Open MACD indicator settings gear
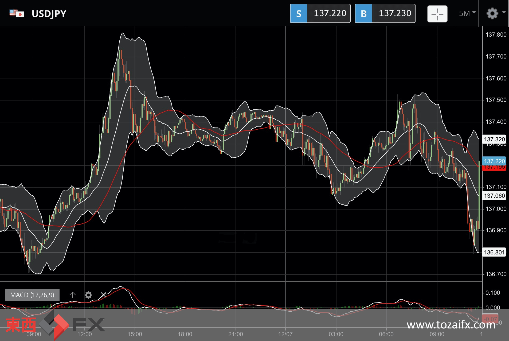This screenshot has height=341, width=509. coord(88,295)
